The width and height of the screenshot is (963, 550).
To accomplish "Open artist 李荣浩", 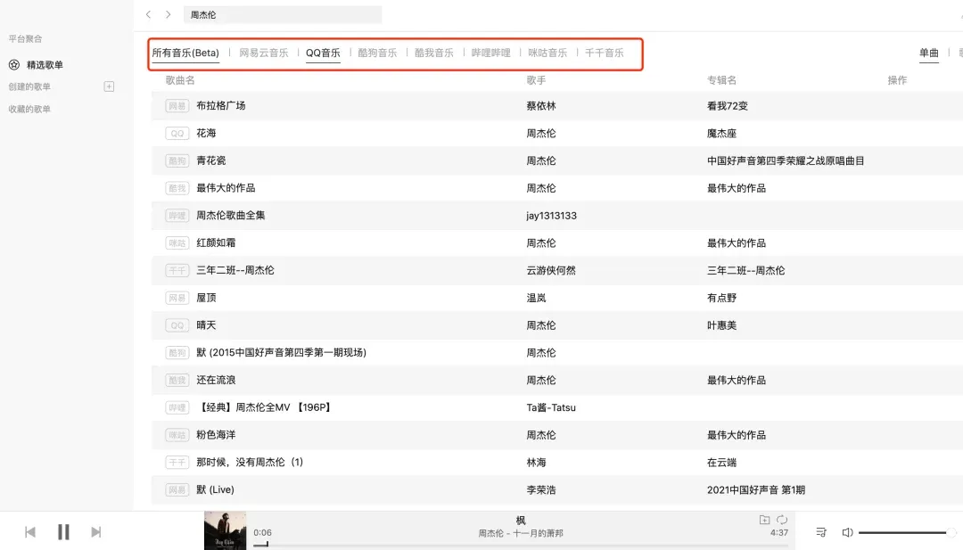I will (x=541, y=490).
